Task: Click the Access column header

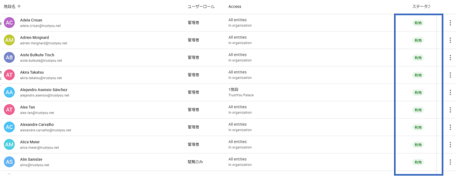Action: [x=235, y=6]
